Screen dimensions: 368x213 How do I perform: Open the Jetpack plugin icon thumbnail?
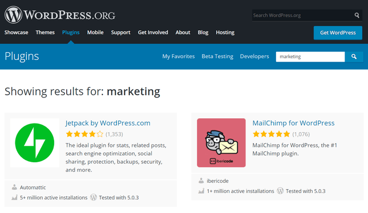click(35, 143)
